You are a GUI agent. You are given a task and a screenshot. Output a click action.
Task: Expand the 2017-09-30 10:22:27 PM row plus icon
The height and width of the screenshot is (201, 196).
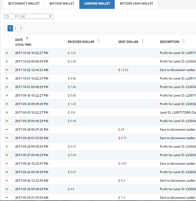tap(7, 96)
